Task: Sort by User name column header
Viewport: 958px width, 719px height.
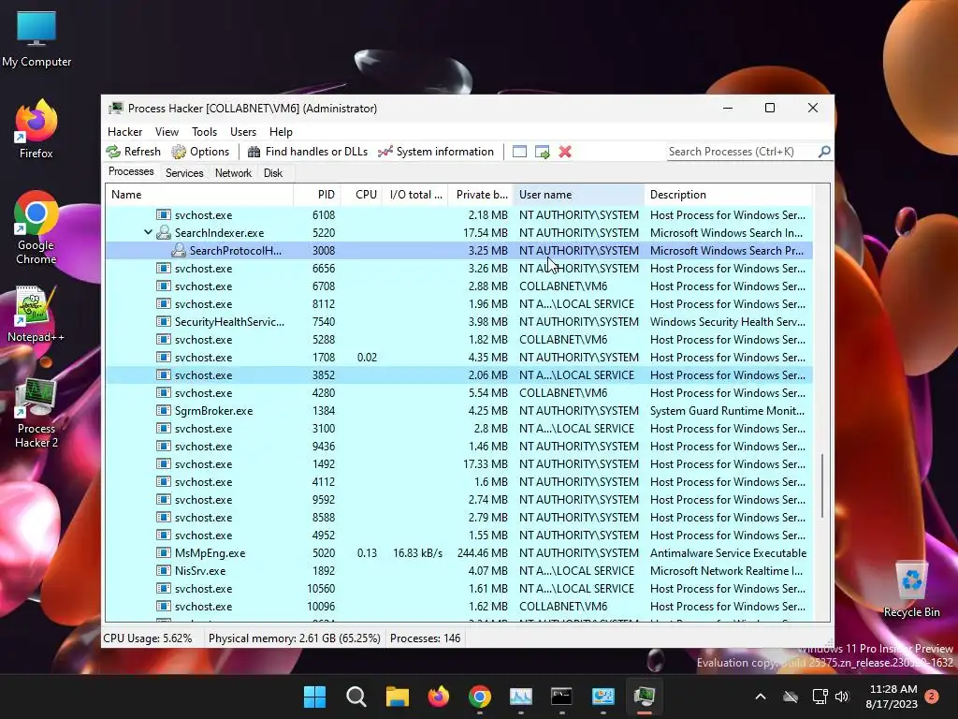Action: [x=578, y=195]
